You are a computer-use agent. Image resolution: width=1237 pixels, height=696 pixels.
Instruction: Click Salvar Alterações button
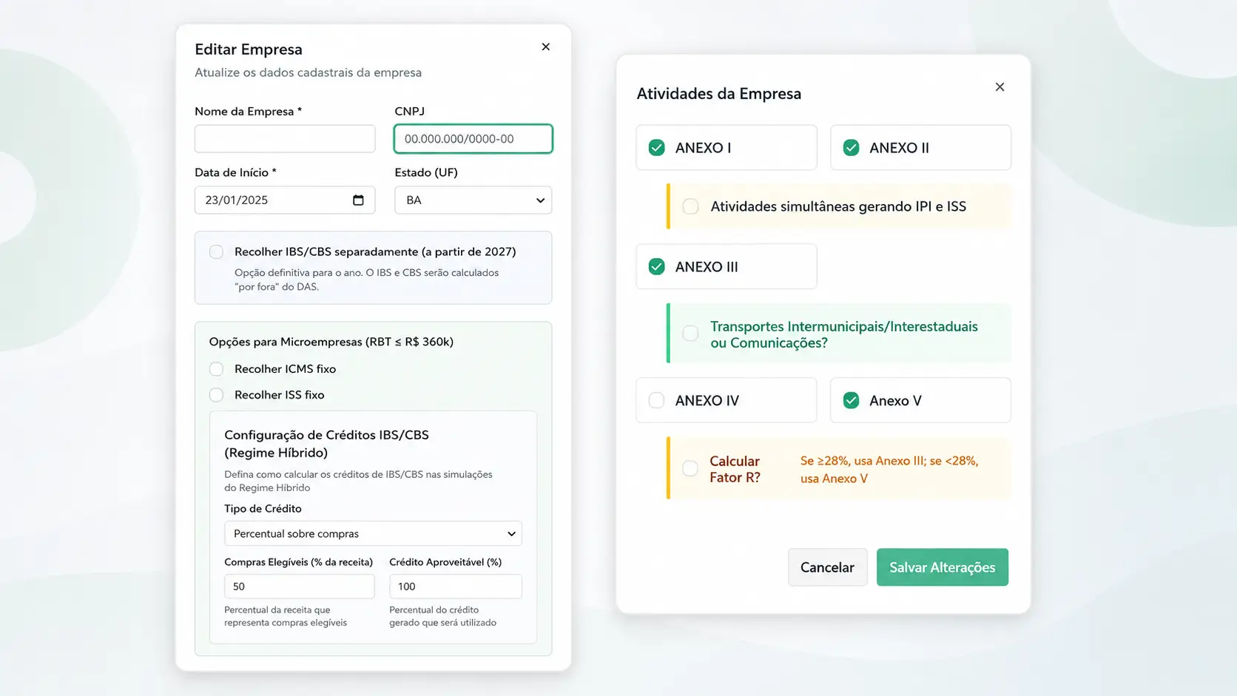tap(943, 567)
